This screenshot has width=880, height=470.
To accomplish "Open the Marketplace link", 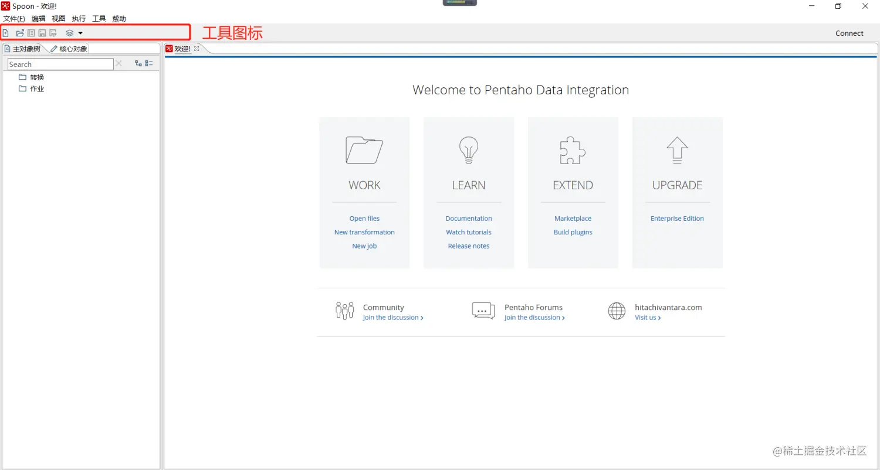I will point(573,219).
